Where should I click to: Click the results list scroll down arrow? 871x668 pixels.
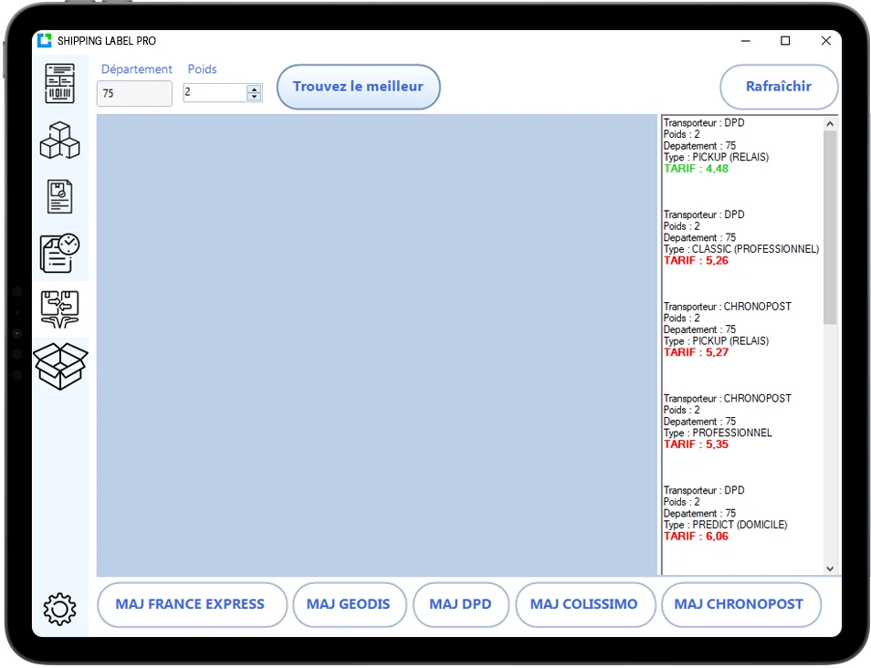tap(830, 569)
